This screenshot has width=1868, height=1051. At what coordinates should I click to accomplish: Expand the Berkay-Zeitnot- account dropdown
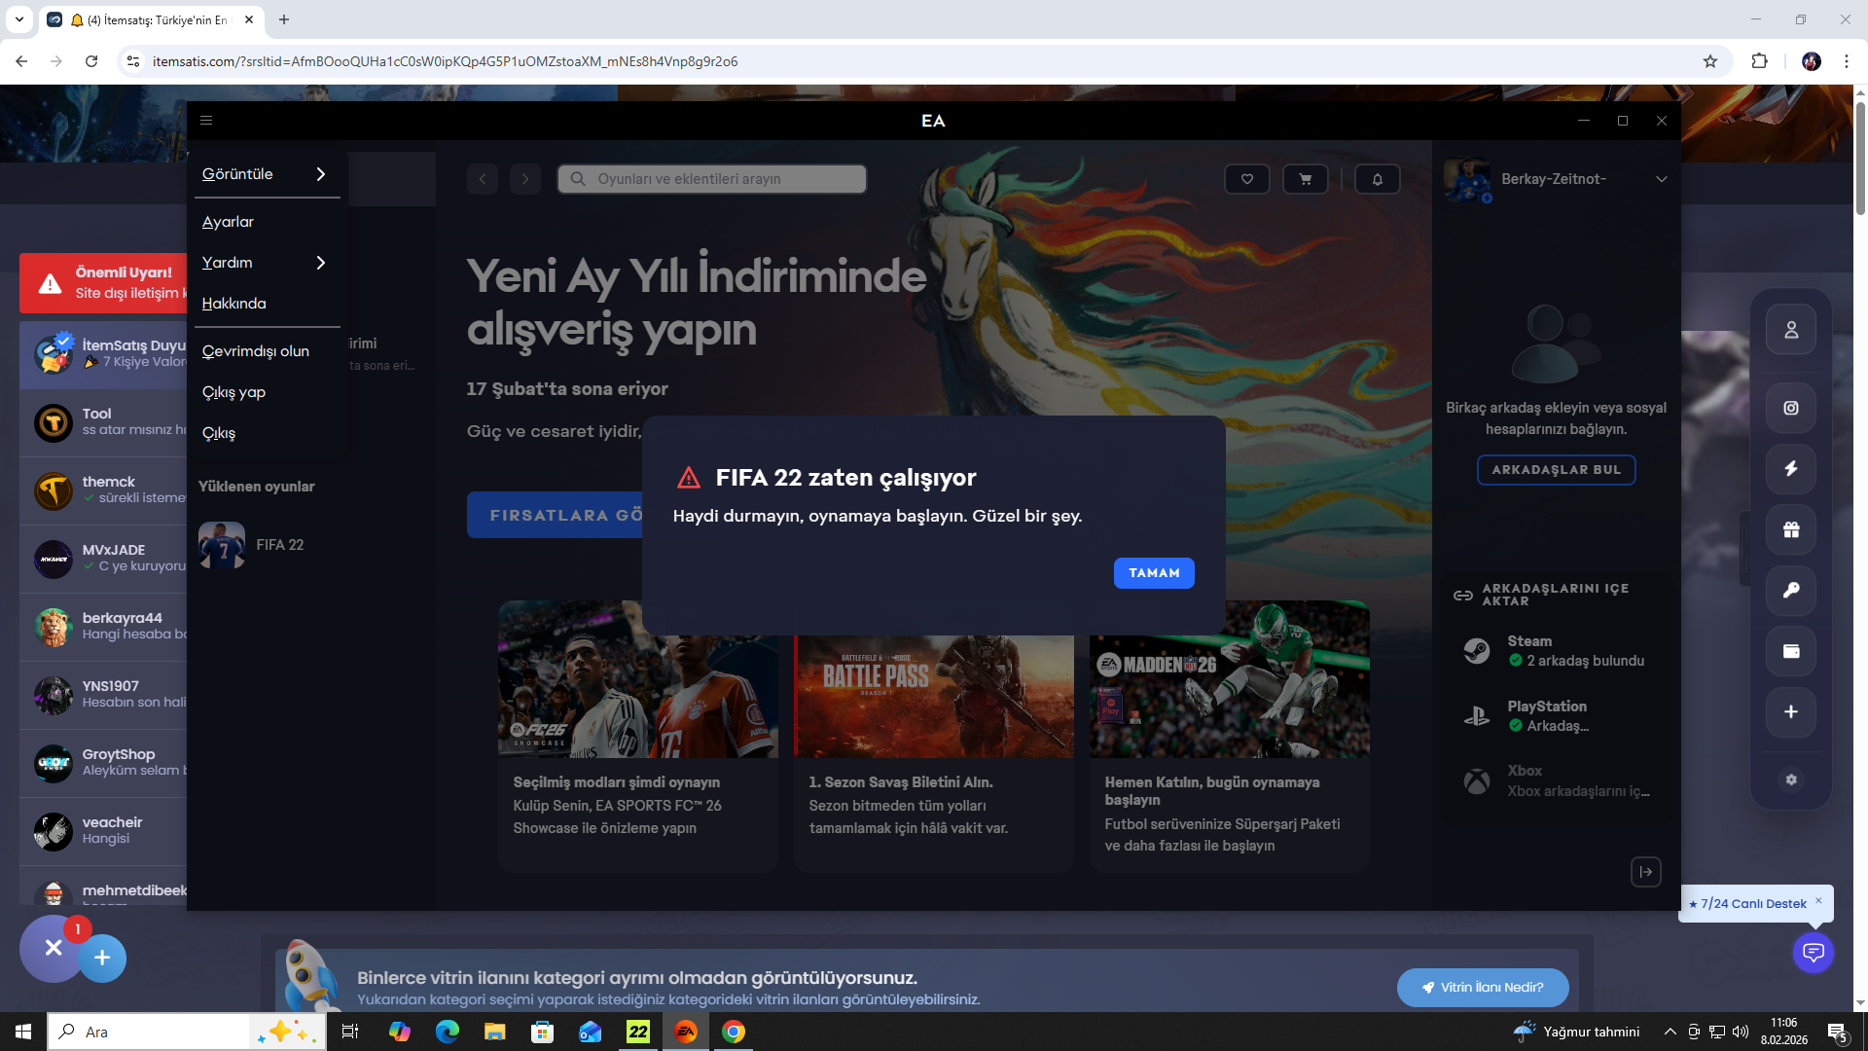(1662, 179)
